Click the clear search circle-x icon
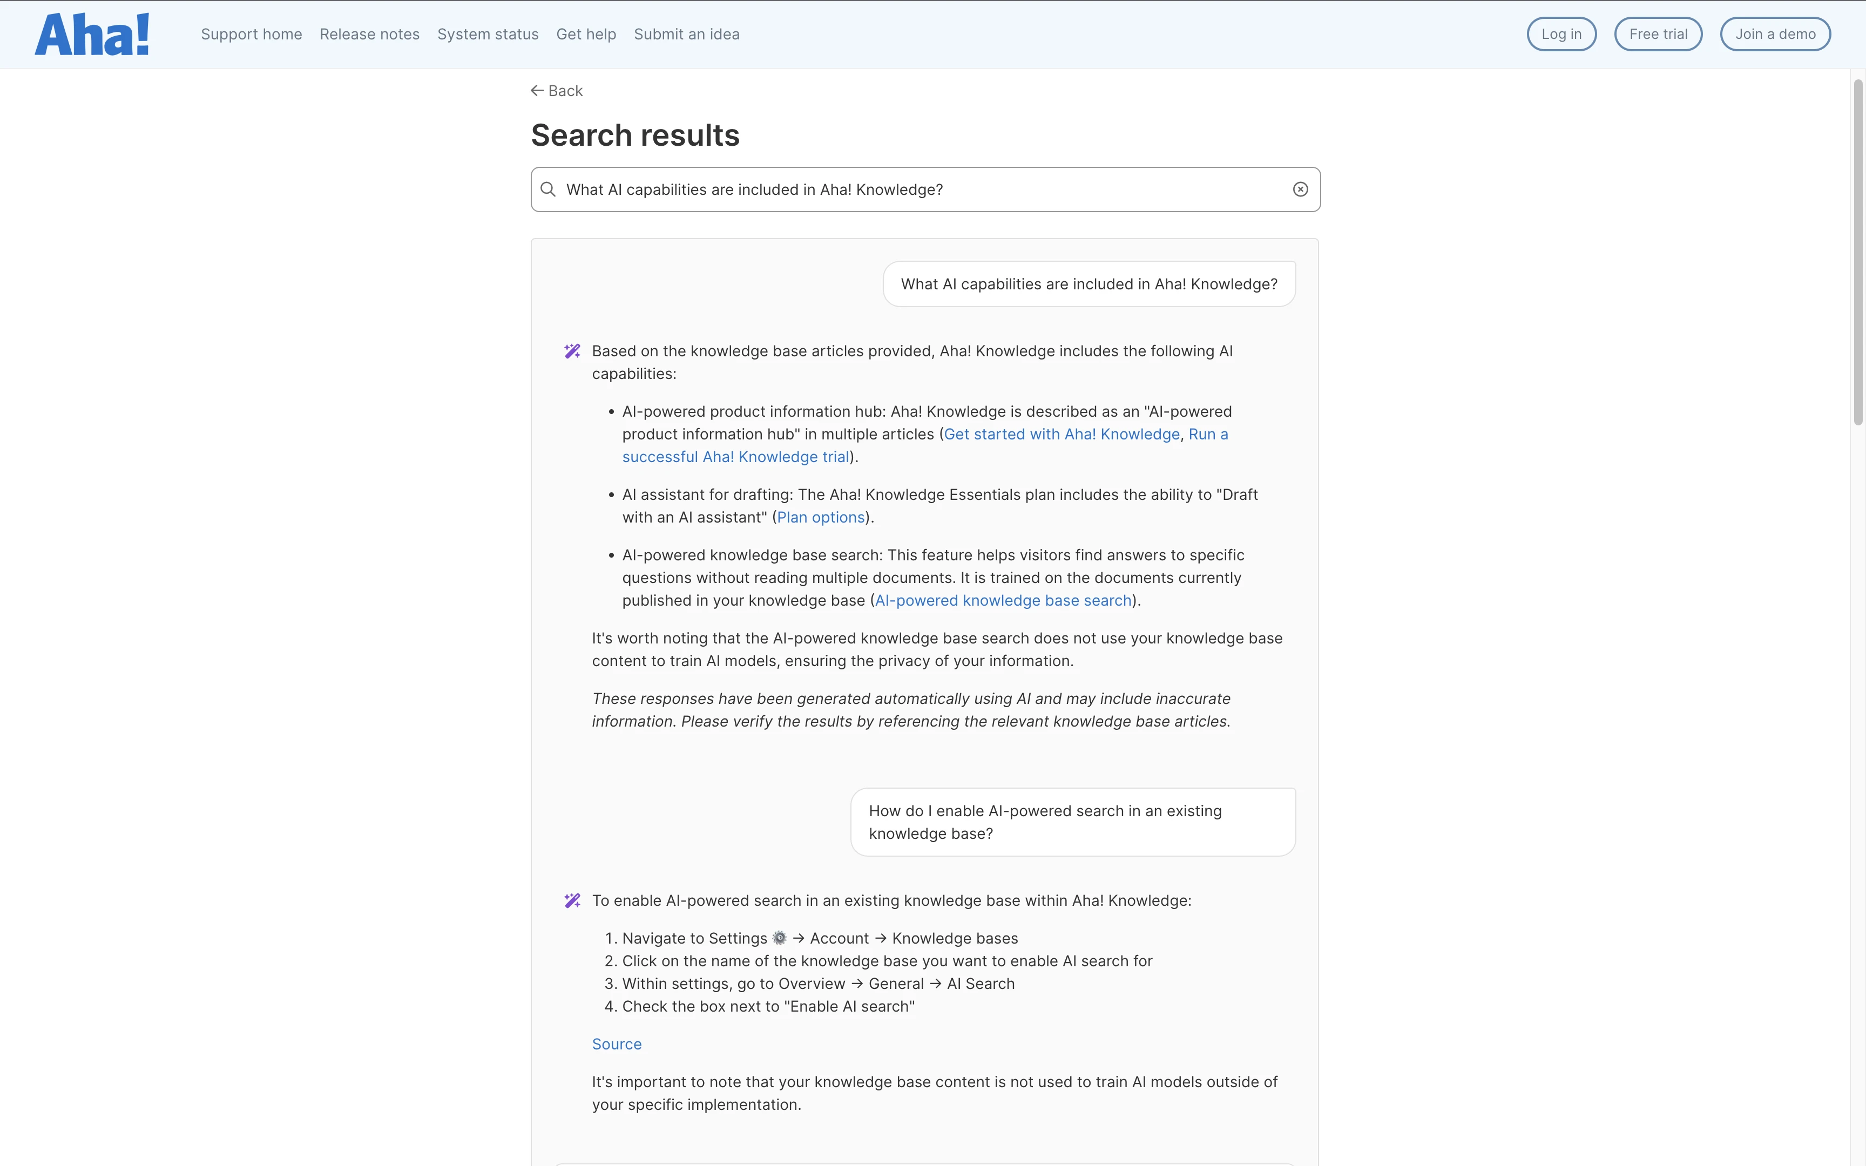1866x1166 pixels. pyautogui.click(x=1300, y=189)
